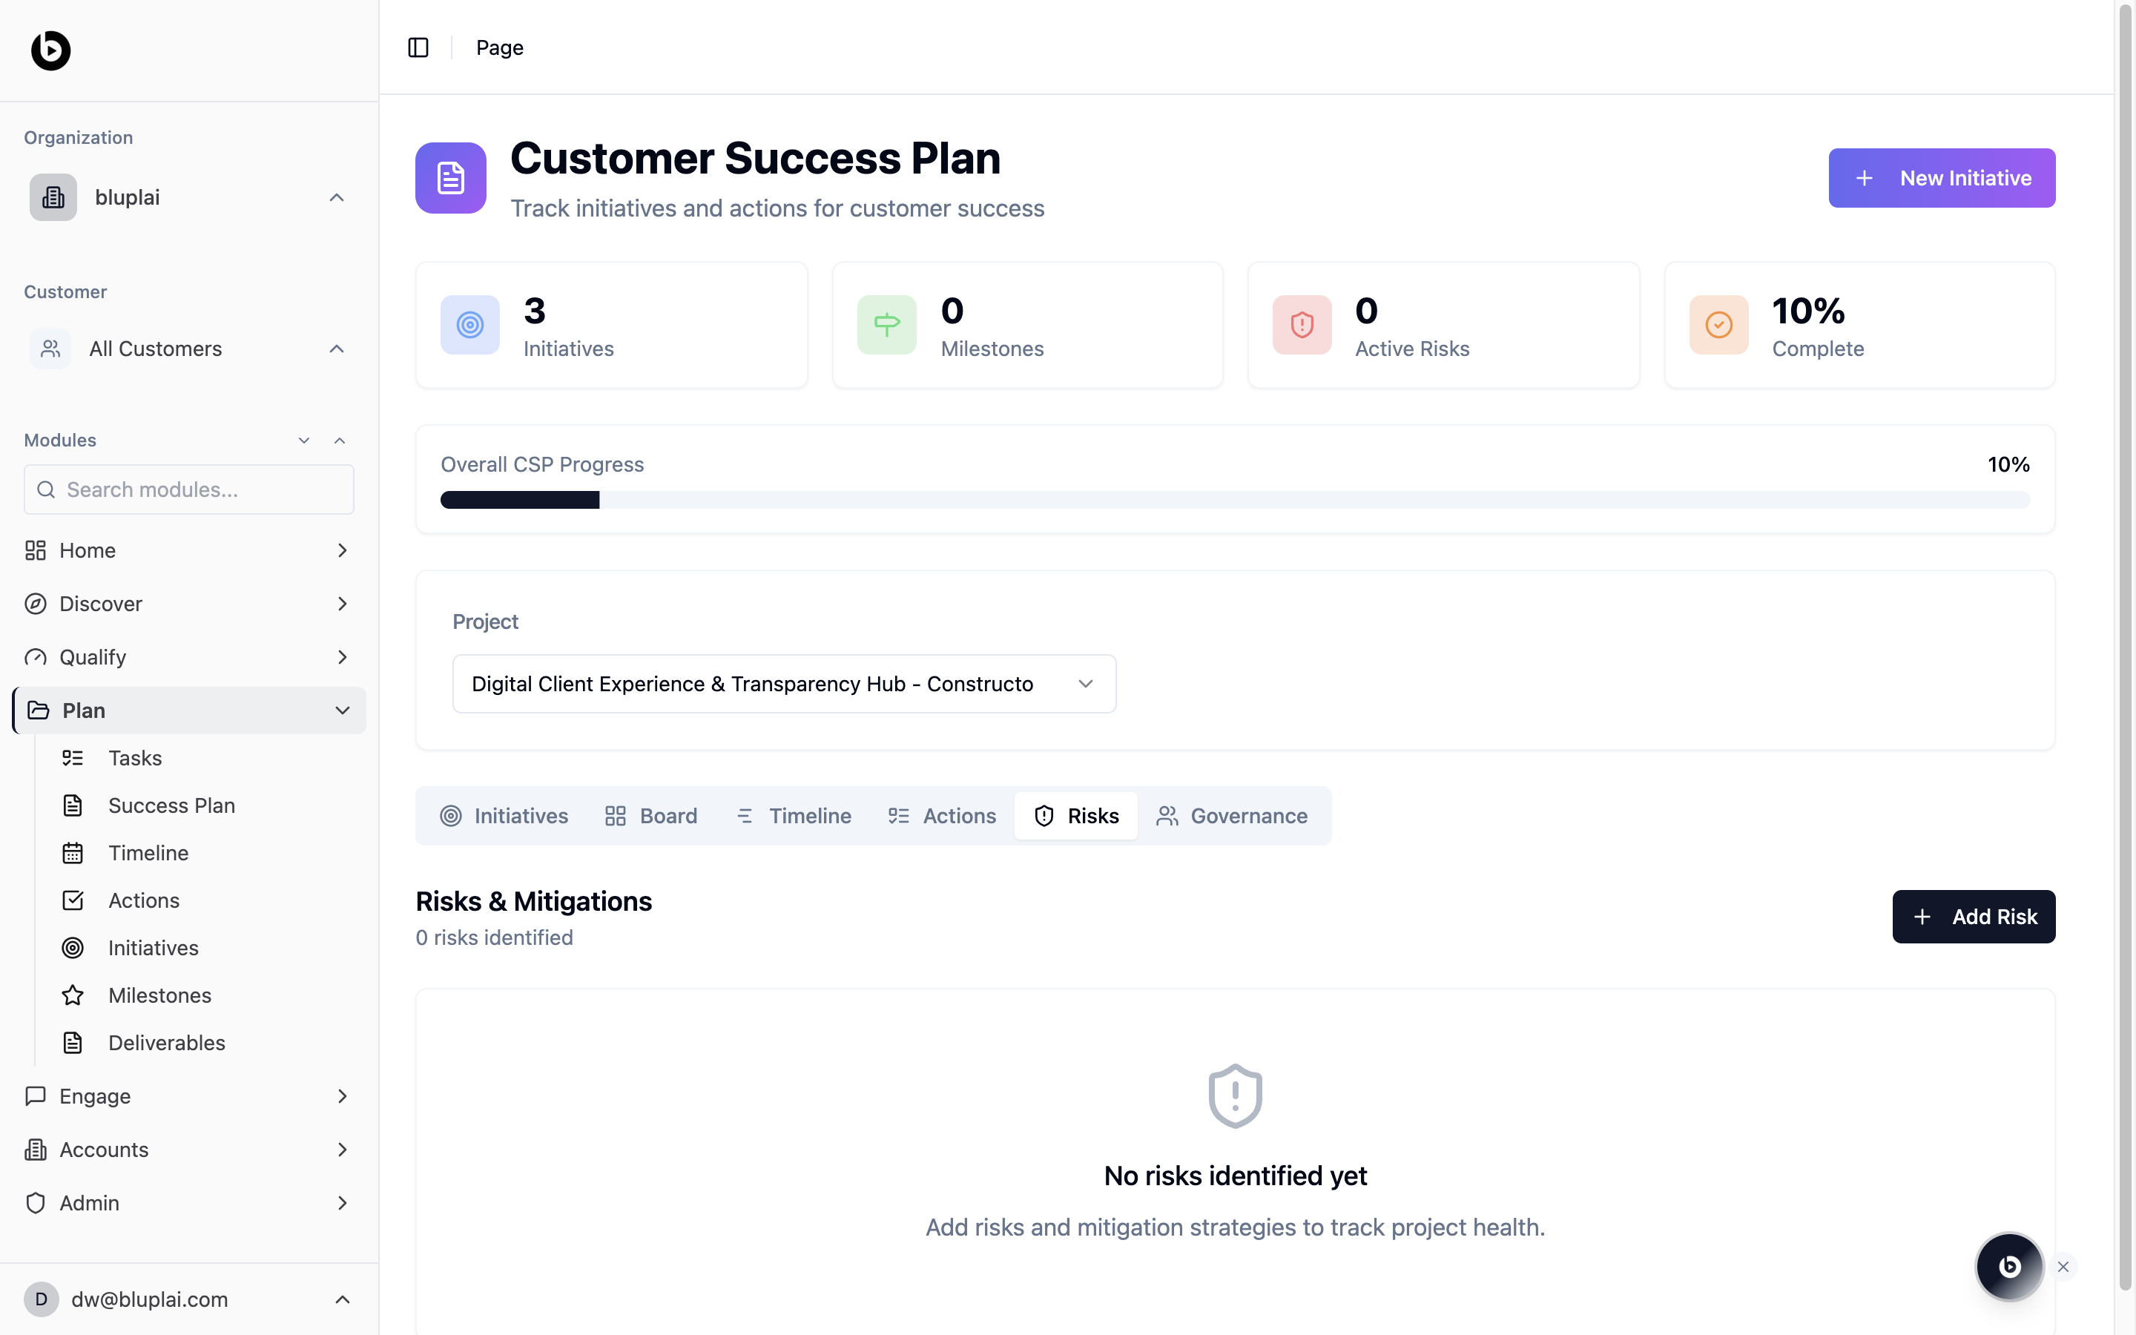The width and height of the screenshot is (2136, 1335).
Task: Switch to the Governance tab
Action: click(1232, 816)
